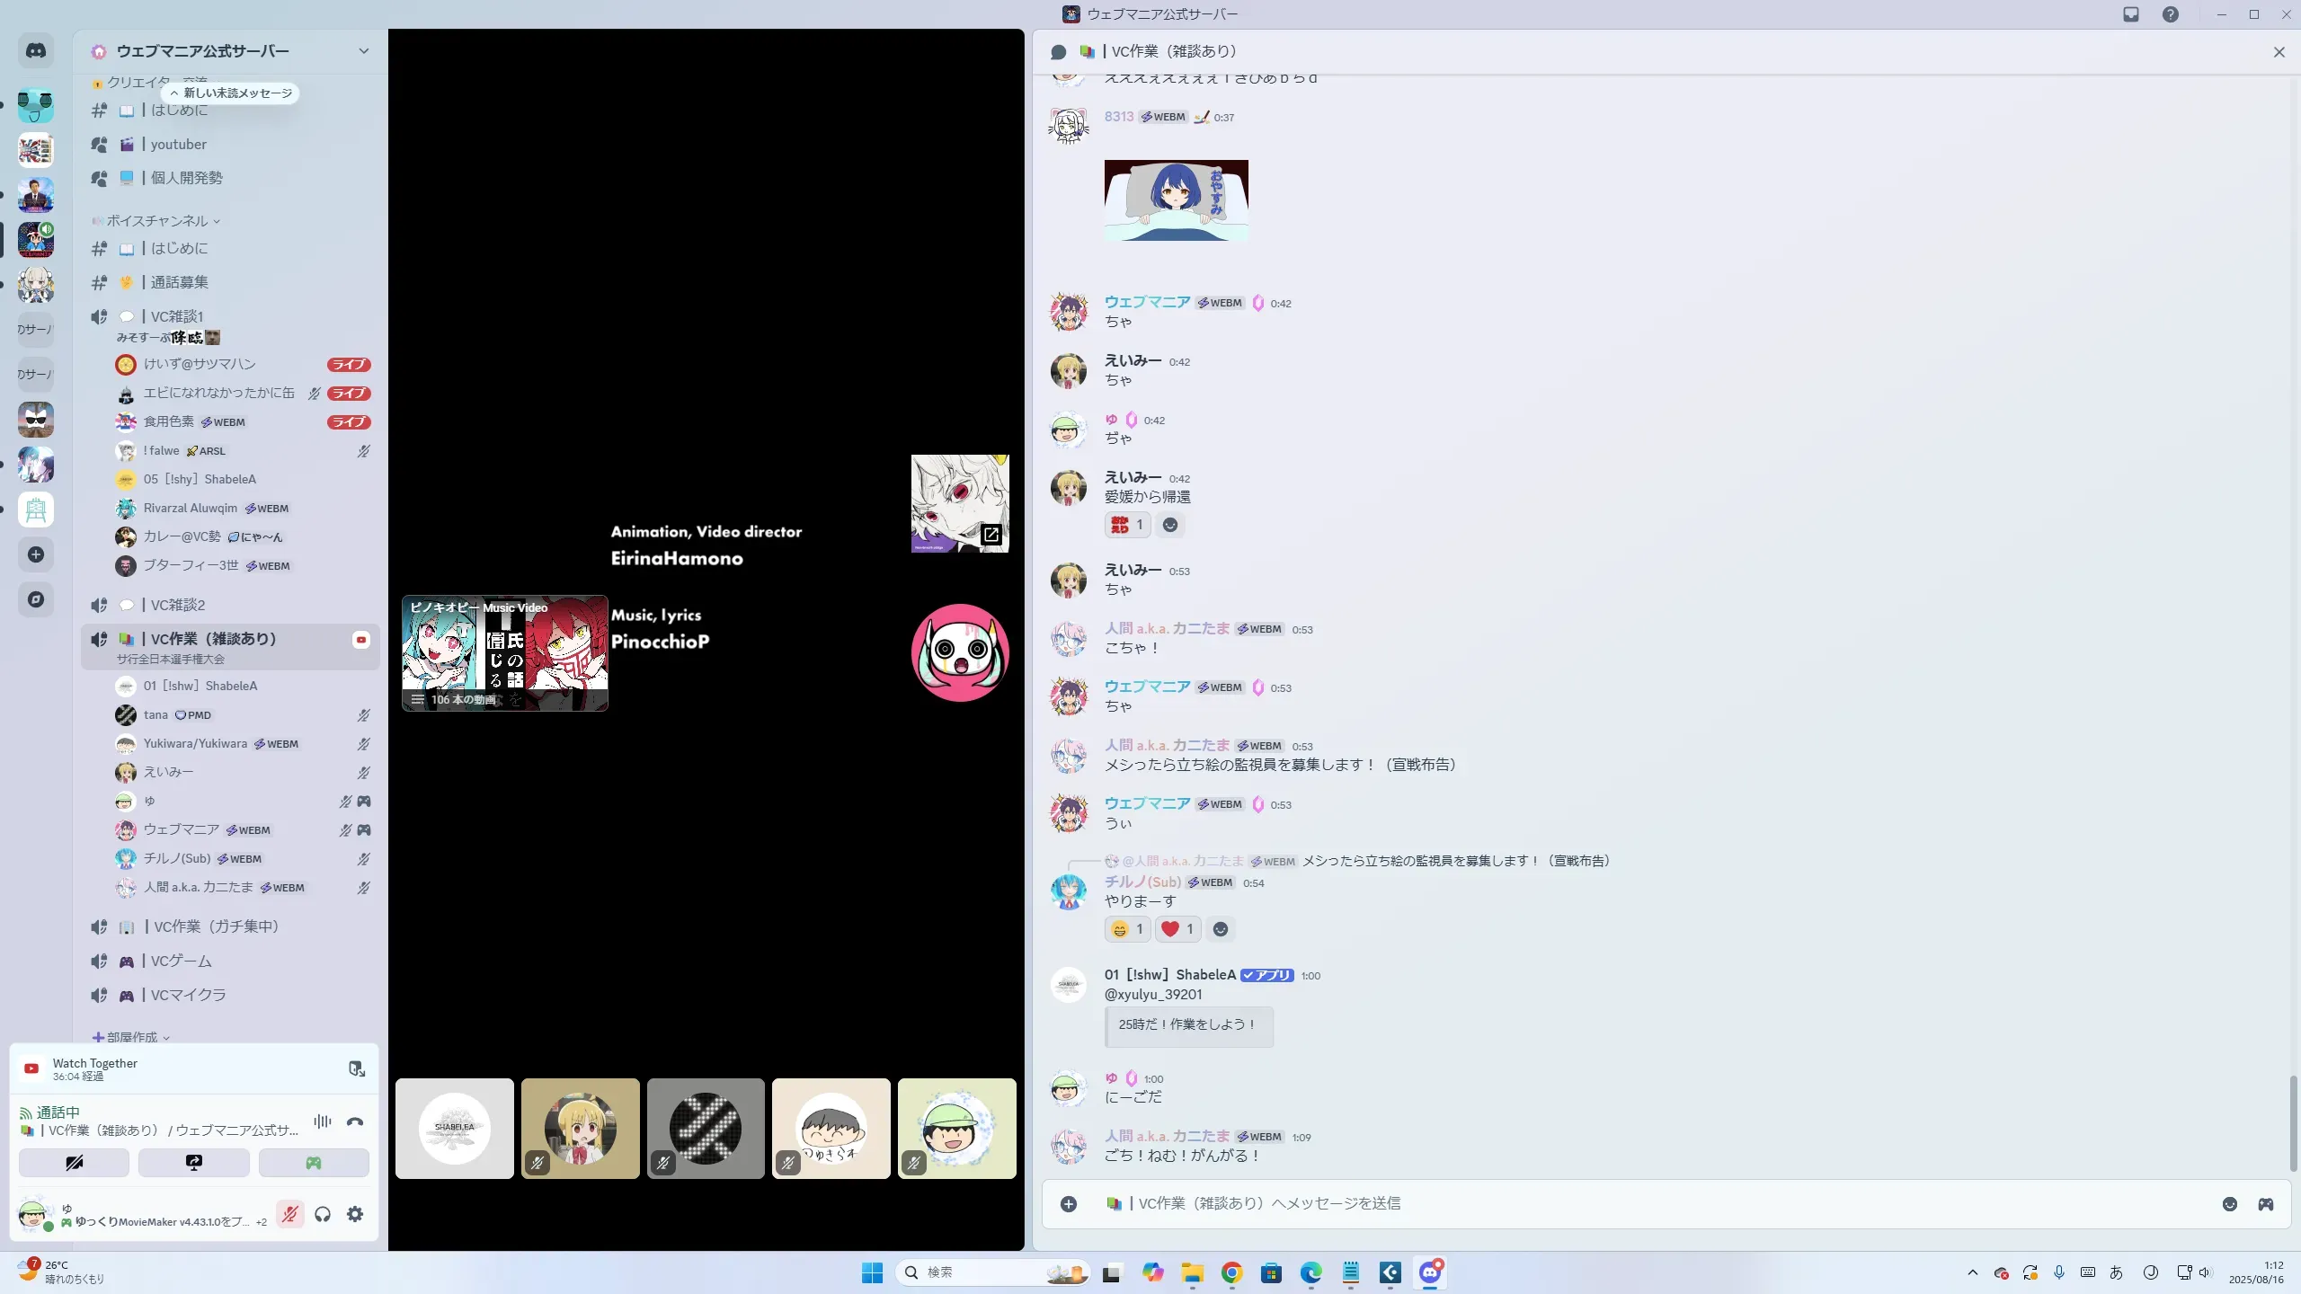The image size is (2301, 1294).
Task: Pop out the Watch Together activity
Action: [x=357, y=1068]
